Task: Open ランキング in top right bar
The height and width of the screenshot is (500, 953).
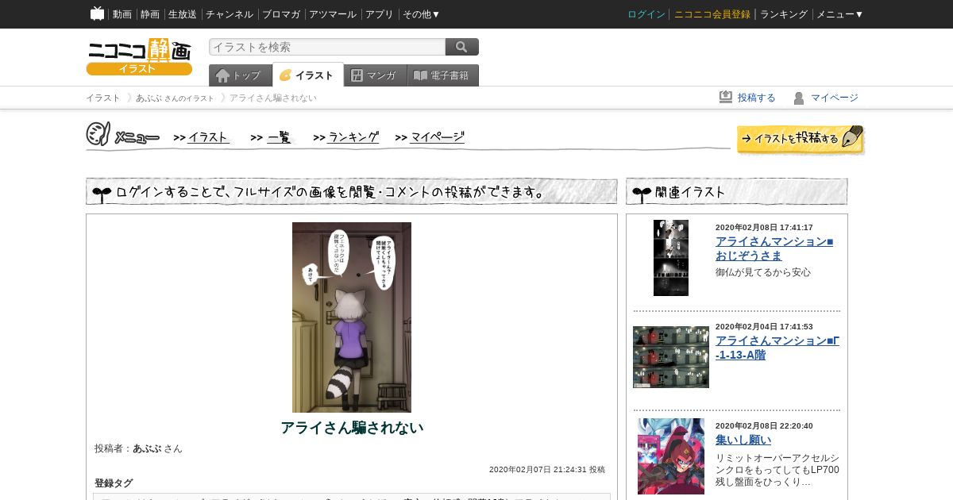Action: [x=784, y=14]
